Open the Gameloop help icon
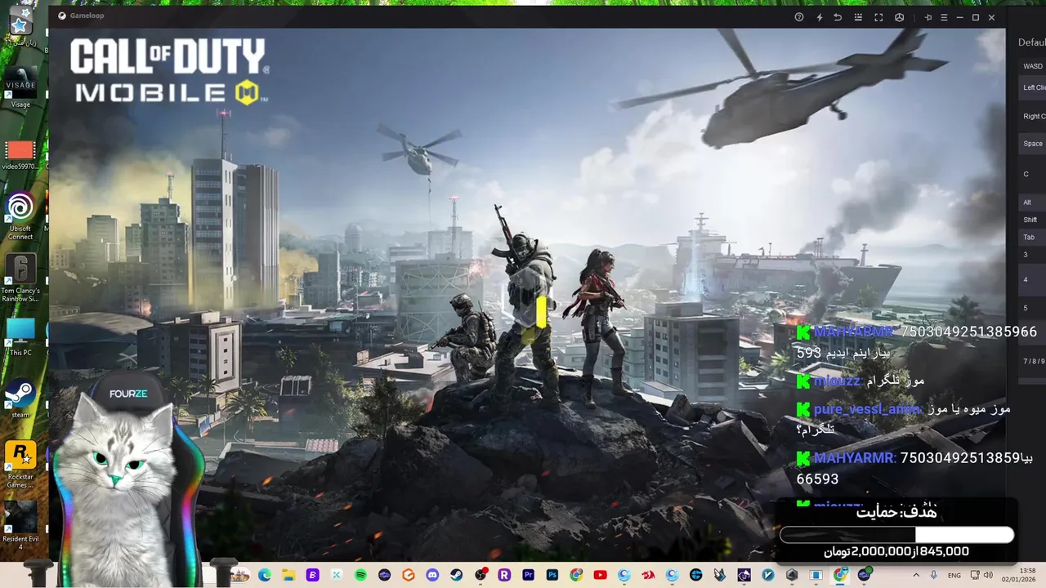This screenshot has width=1046, height=588. point(799,17)
